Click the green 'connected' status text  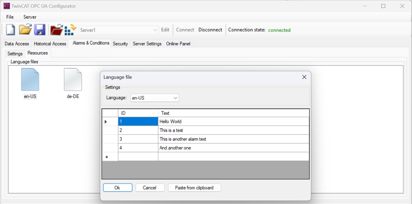tap(279, 30)
